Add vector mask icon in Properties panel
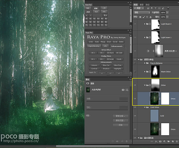Image resolution: width=179 pixels, height=148 pixels. 127,90
